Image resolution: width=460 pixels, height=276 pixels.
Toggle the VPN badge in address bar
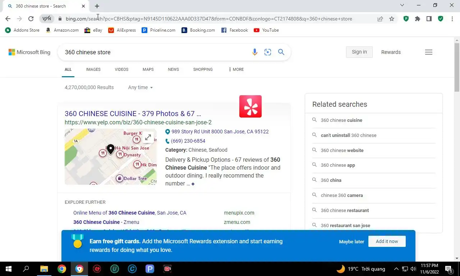coord(47,19)
